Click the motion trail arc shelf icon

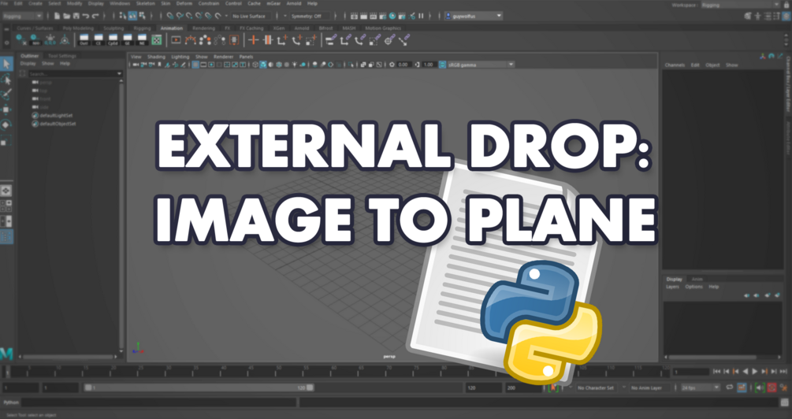191,40
